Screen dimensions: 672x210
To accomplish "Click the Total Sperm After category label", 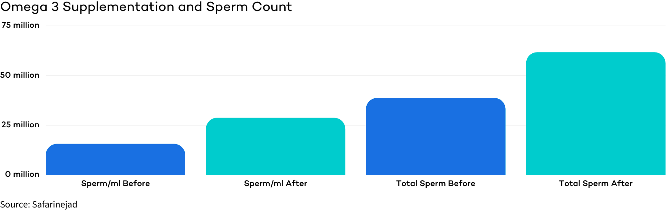I will [596, 184].
